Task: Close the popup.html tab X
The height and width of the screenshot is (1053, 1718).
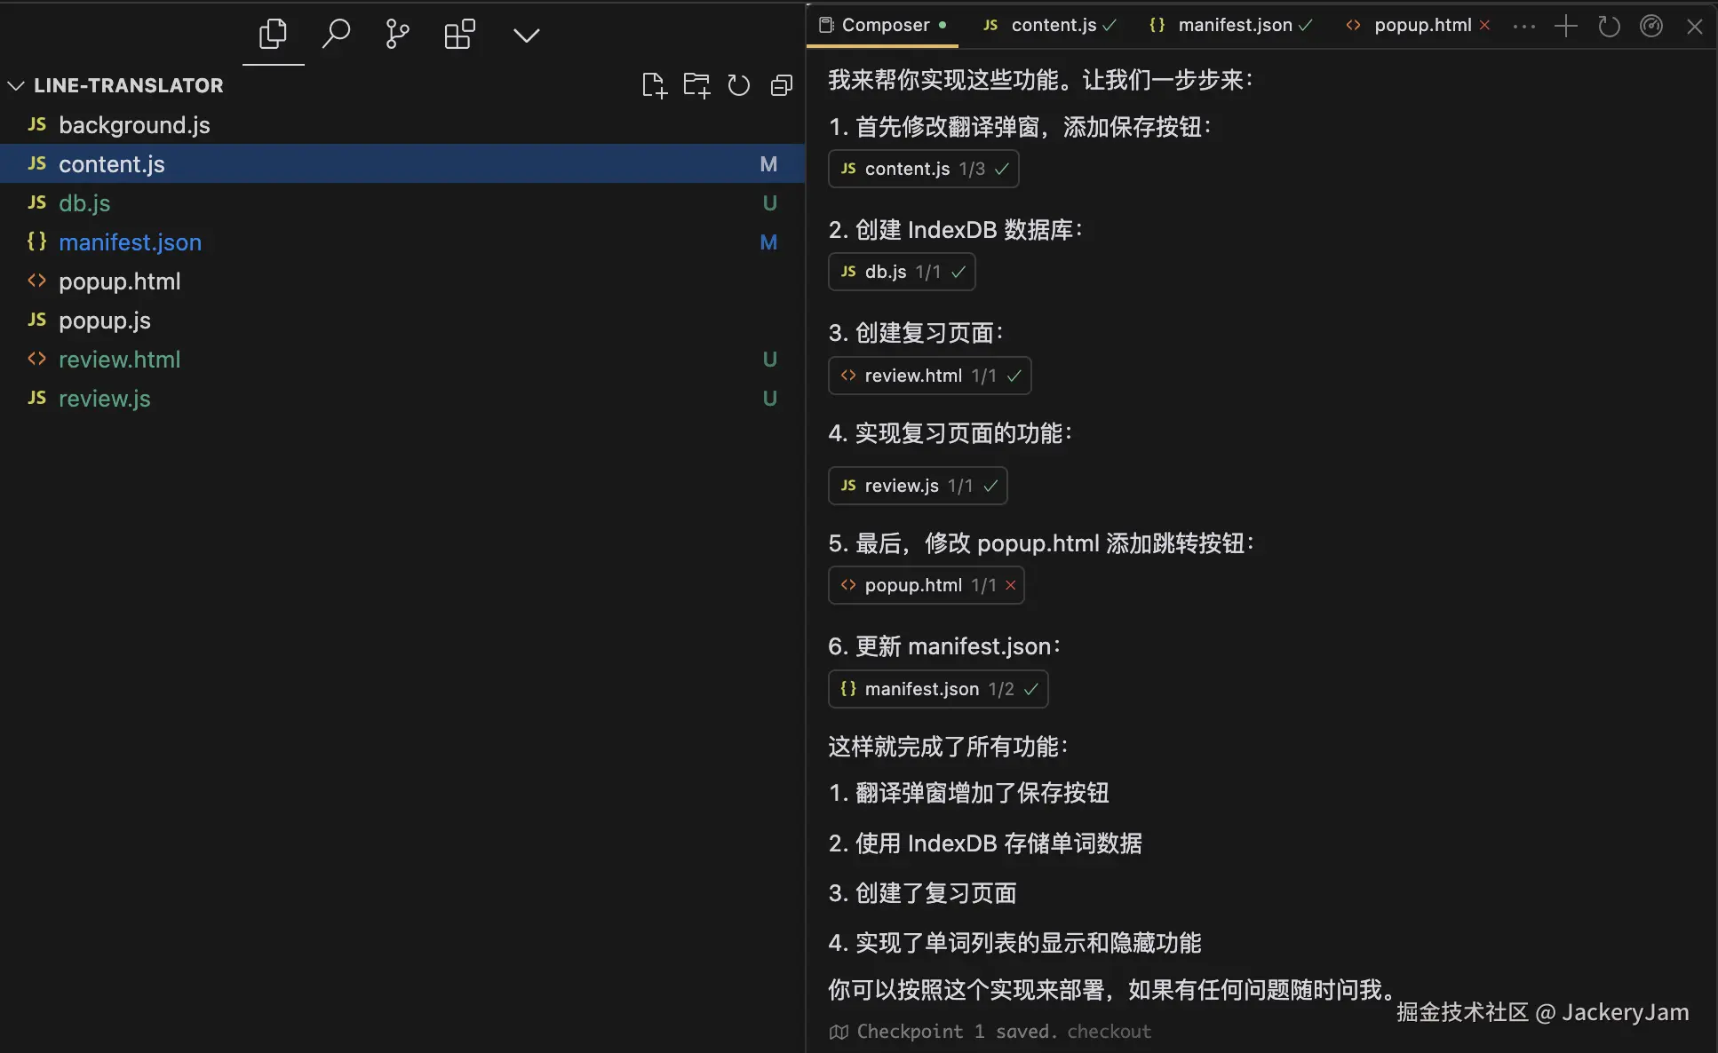Action: tap(1484, 26)
